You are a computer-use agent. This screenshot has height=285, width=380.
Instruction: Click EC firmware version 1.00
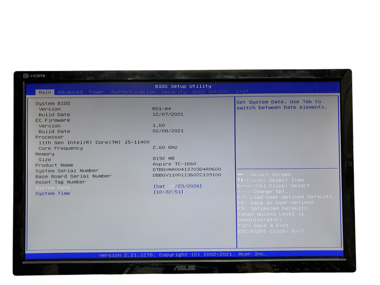[159, 125]
